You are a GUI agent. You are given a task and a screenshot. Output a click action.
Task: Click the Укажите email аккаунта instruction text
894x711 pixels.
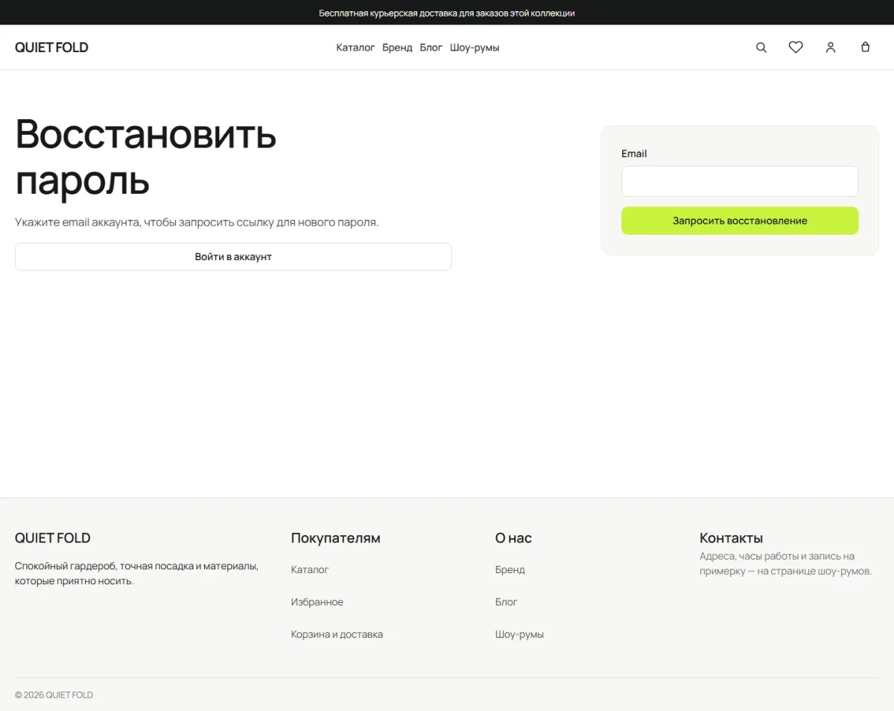(197, 222)
